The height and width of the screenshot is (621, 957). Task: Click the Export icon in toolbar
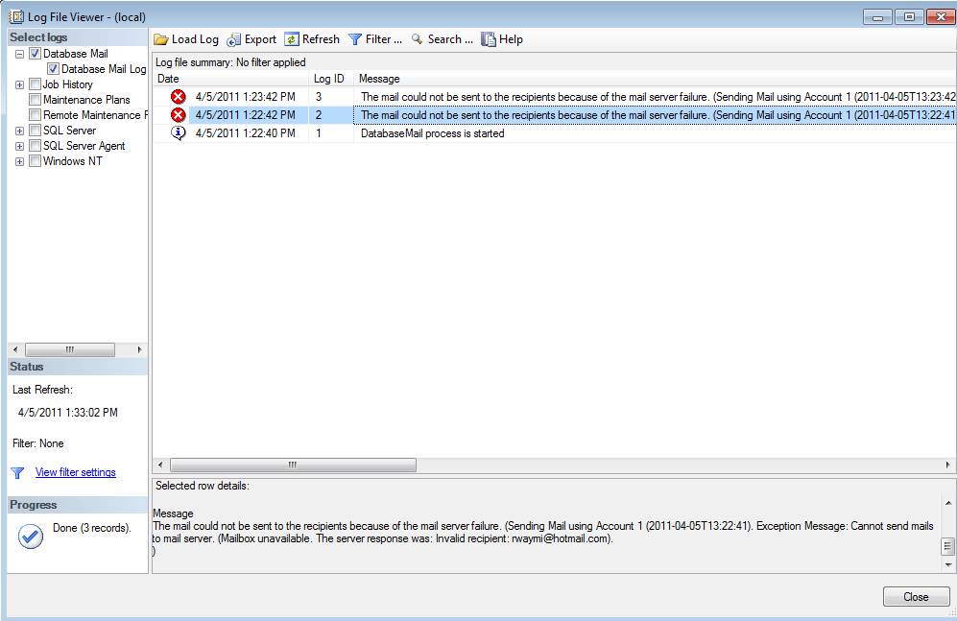[x=234, y=40]
